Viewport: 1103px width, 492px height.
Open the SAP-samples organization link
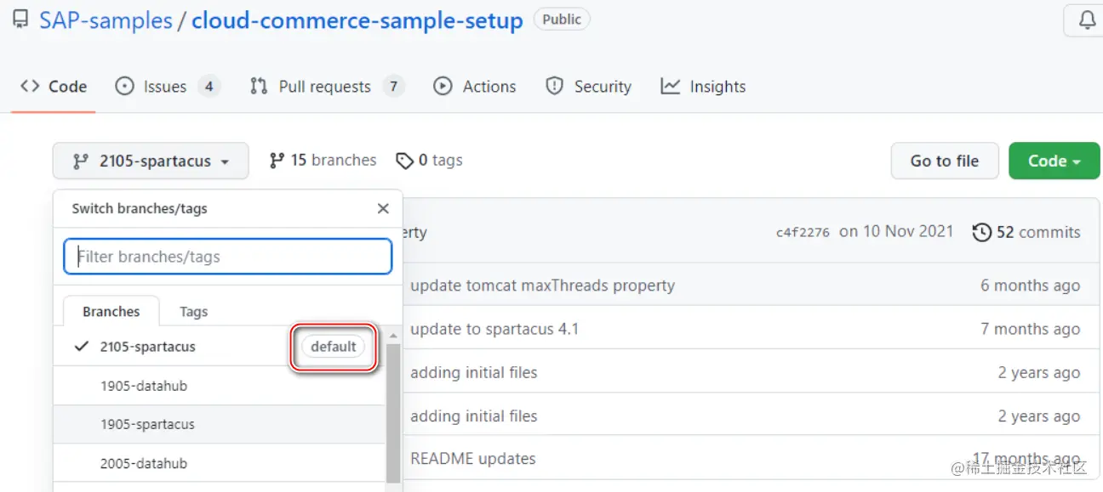[106, 20]
